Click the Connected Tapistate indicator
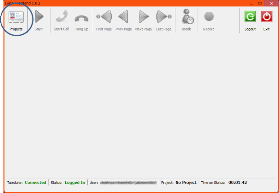Image resolution: width=279 pixels, height=193 pixels. [x=35, y=183]
